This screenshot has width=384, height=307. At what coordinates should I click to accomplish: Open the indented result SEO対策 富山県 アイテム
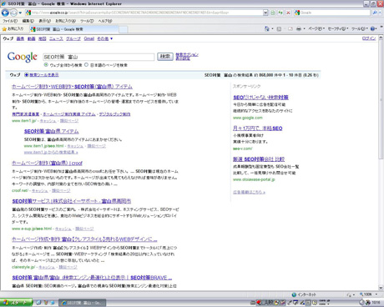52,131
